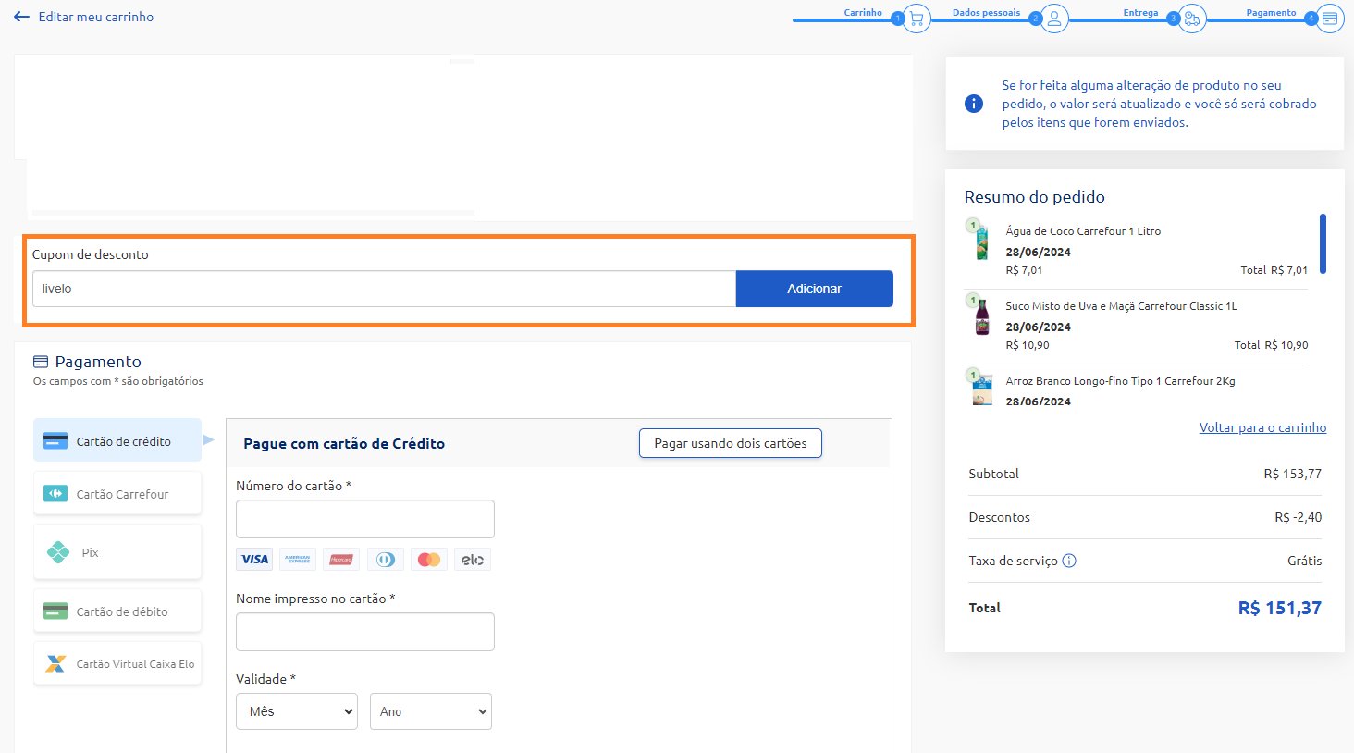
Task: Click the order summary scrollbar
Action: (1323, 244)
